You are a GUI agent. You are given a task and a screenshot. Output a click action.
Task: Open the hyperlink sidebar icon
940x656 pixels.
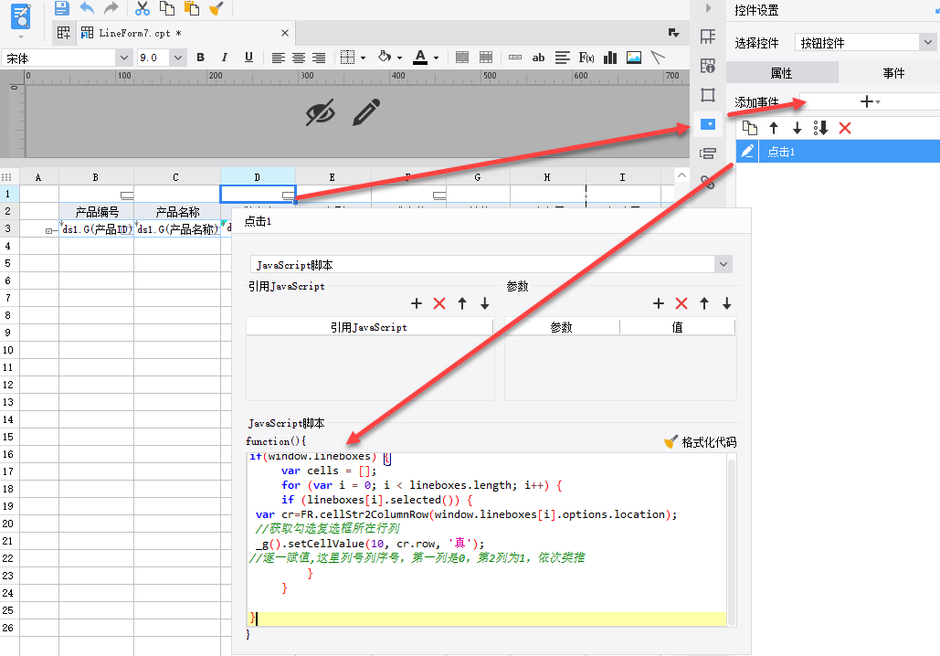pos(708,183)
